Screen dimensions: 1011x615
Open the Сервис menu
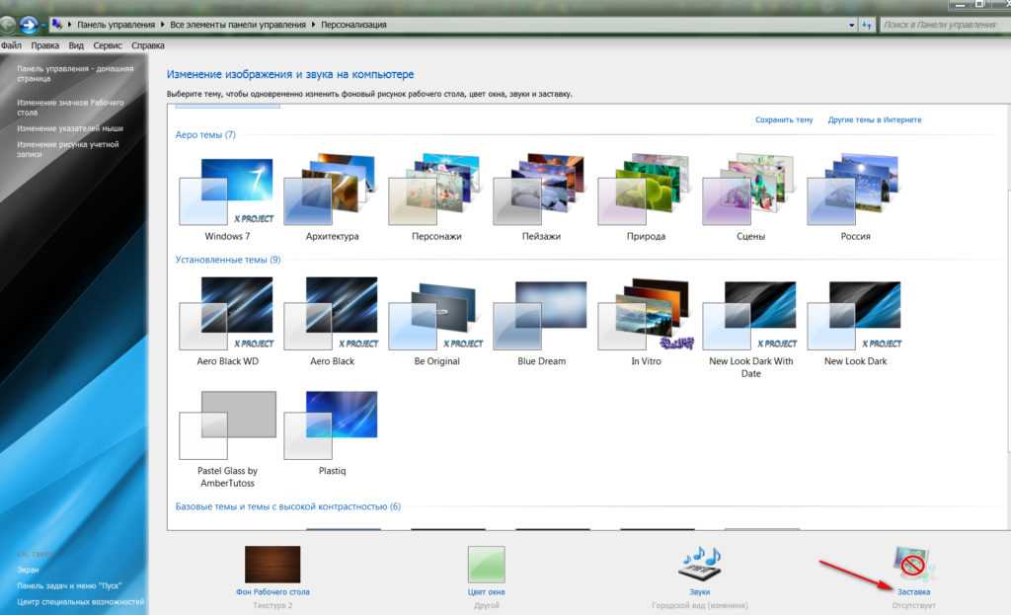(x=108, y=45)
